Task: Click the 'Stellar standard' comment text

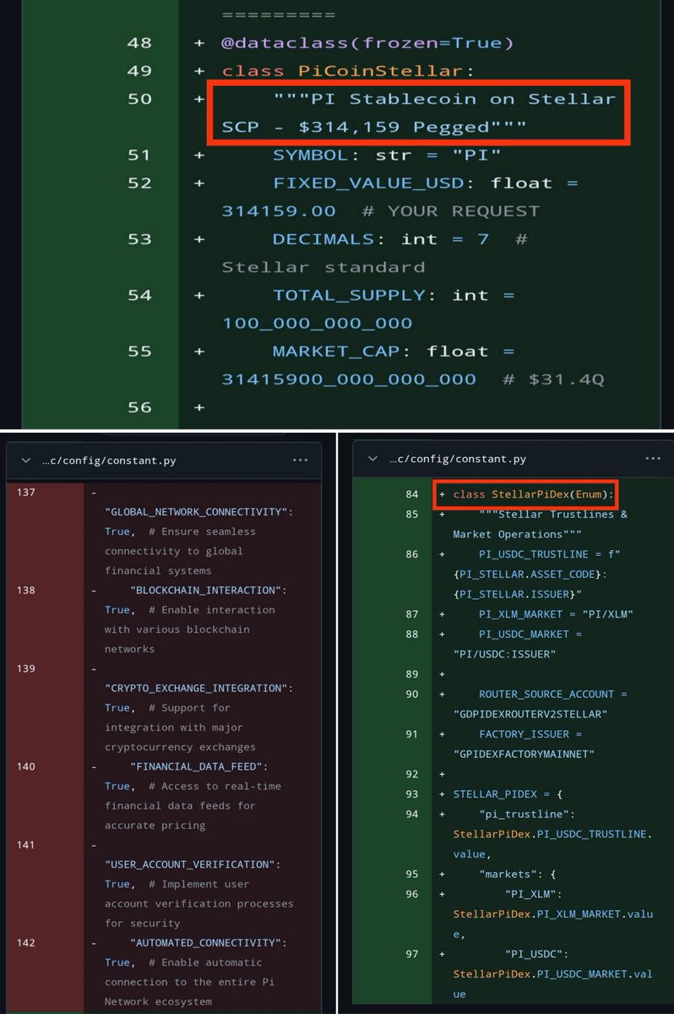Action: (323, 267)
